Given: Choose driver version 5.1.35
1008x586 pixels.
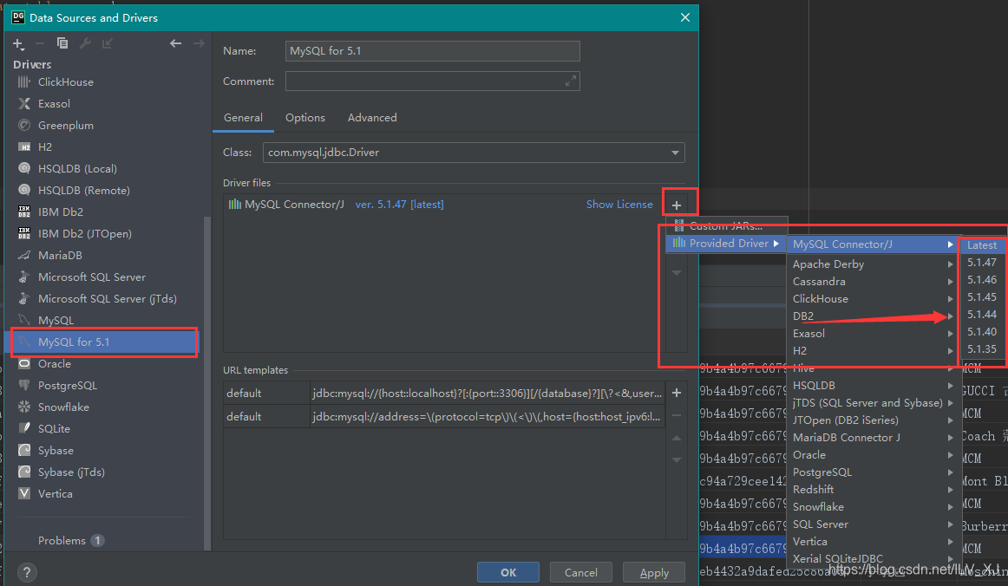Looking at the screenshot, I should click(x=982, y=348).
